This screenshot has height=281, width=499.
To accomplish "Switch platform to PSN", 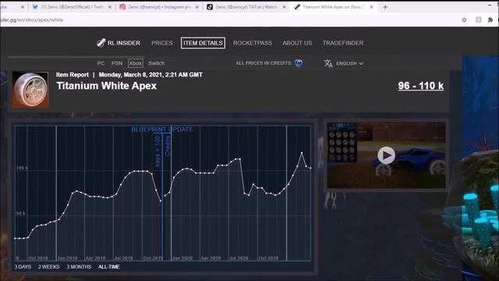I will 117,63.
